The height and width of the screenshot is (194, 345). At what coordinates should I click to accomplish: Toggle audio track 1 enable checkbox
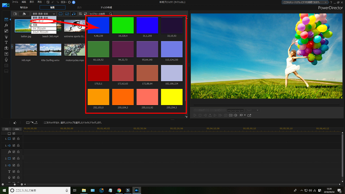tap(14, 145)
